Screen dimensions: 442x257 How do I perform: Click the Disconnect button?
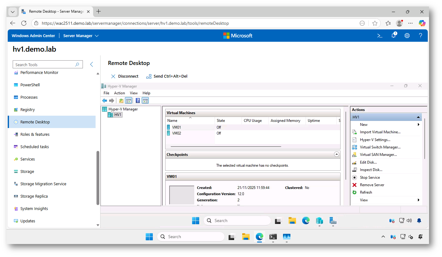[x=125, y=76]
